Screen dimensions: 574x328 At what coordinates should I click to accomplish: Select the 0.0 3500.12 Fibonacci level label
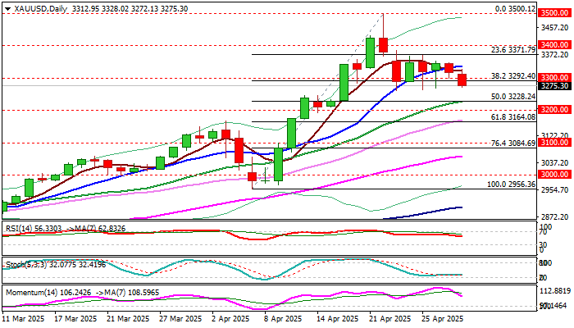coord(515,8)
